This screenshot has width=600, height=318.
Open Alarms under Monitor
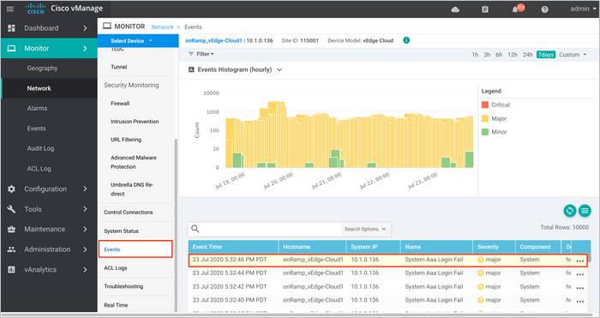pyautogui.click(x=37, y=108)
